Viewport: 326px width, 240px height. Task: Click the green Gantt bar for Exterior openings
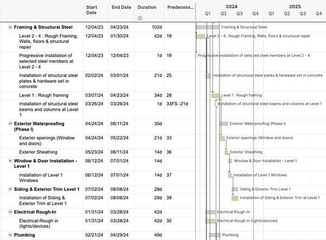[x=222, y=138]
